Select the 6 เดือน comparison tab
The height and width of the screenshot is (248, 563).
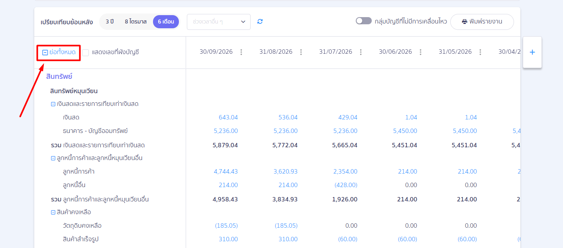click(x=166, y=22)
